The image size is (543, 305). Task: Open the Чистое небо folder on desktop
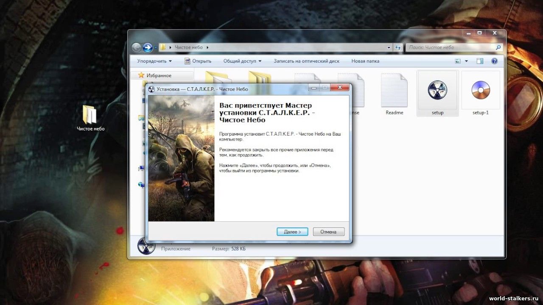[x=90, y=118]
